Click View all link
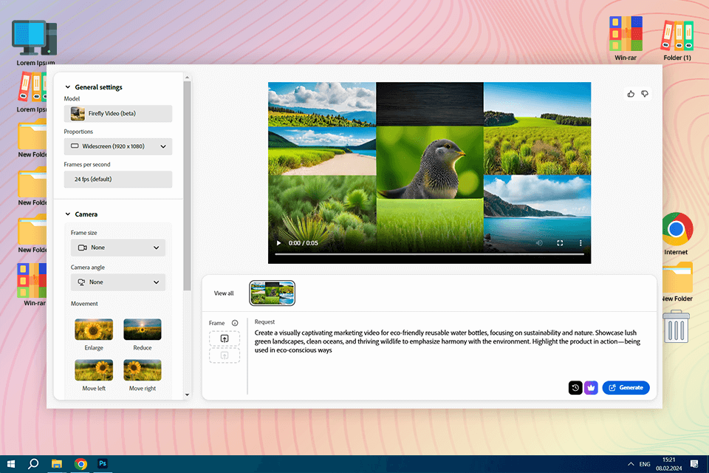709x473 pixels. tap(224, 293)
